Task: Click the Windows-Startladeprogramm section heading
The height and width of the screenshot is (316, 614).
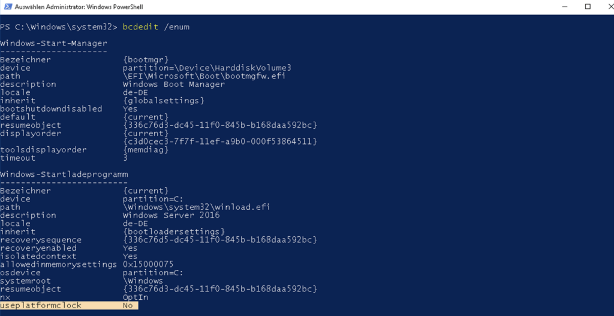Action: tap(63, 174)
